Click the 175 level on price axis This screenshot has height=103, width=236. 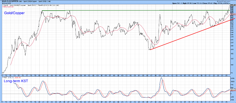point(231,50)
